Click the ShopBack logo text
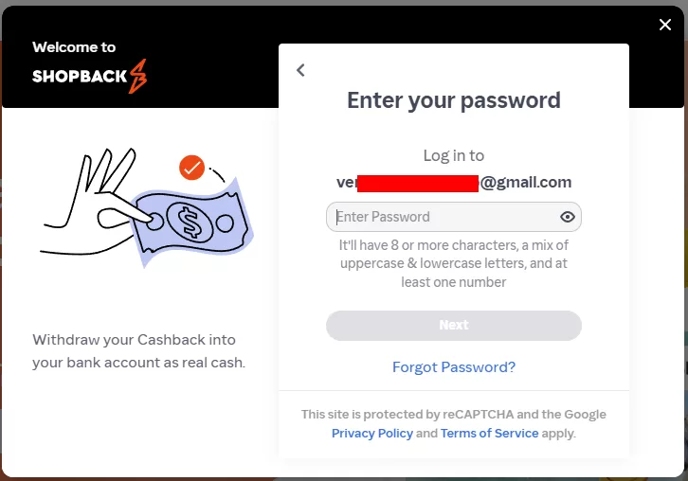The height and width of the screenshot is (481, 688). click(x=80, y=77)
